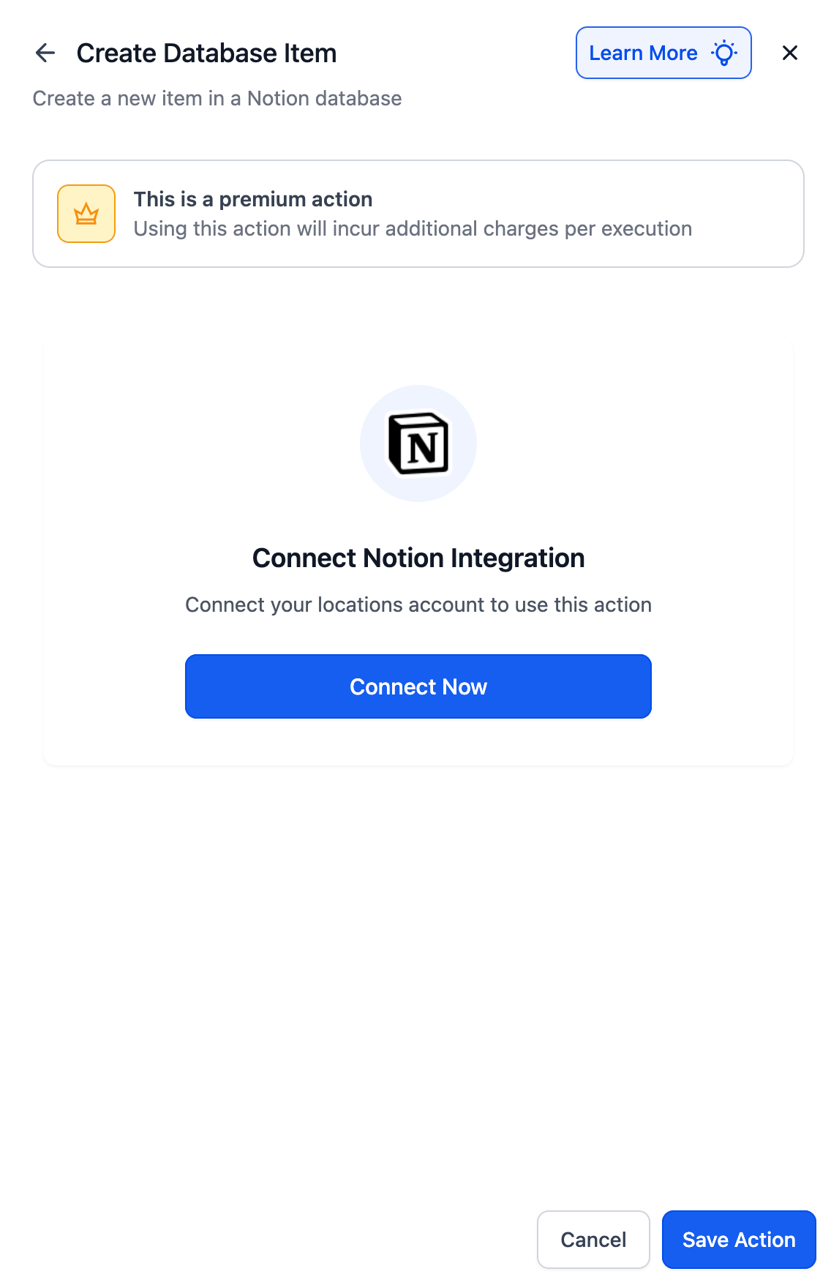This screenshot has height=1285, width=831.
Task: Click 'This is a premium action' heading
Action: 252,199
